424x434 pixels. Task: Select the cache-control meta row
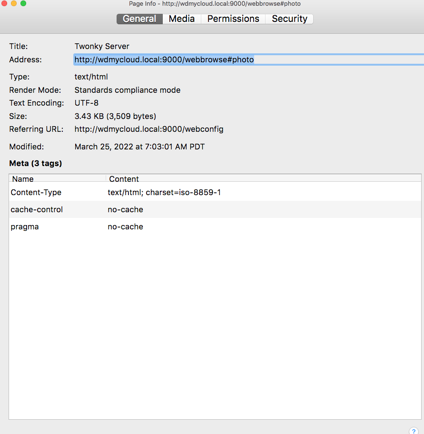click(x=215, y=209)
